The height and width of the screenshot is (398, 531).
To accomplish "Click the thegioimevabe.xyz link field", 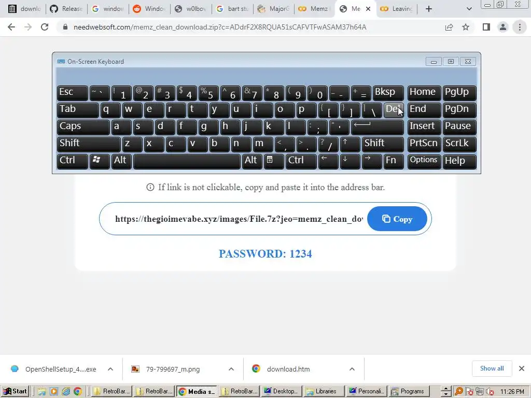I will [239, 219].
